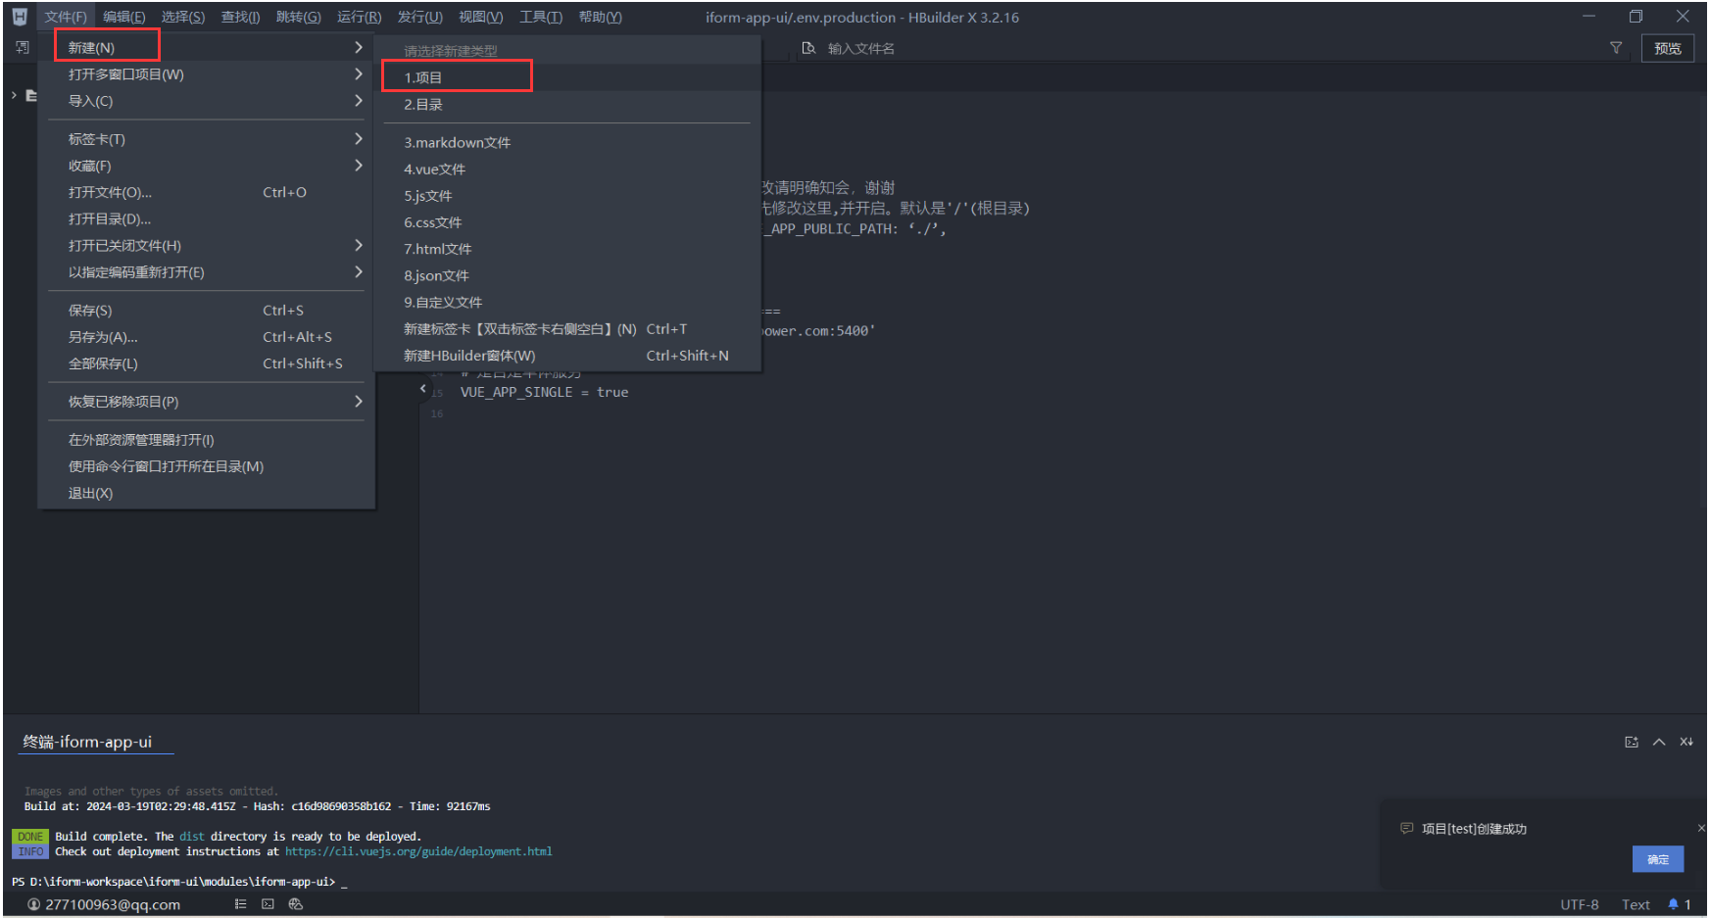Expand the project tree node in sidebar
Image resolution: width=1710 pixels, height=918 pixels.
coord(14,95)
